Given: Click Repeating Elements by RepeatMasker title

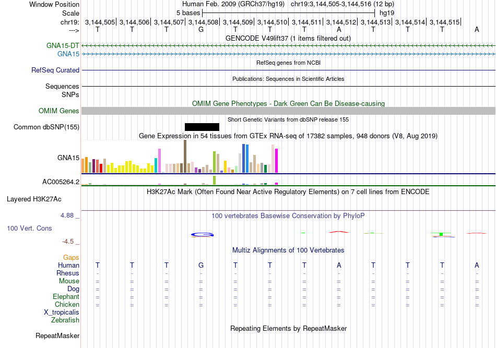Looking at the screenshot, I should [x=289, y=328].
